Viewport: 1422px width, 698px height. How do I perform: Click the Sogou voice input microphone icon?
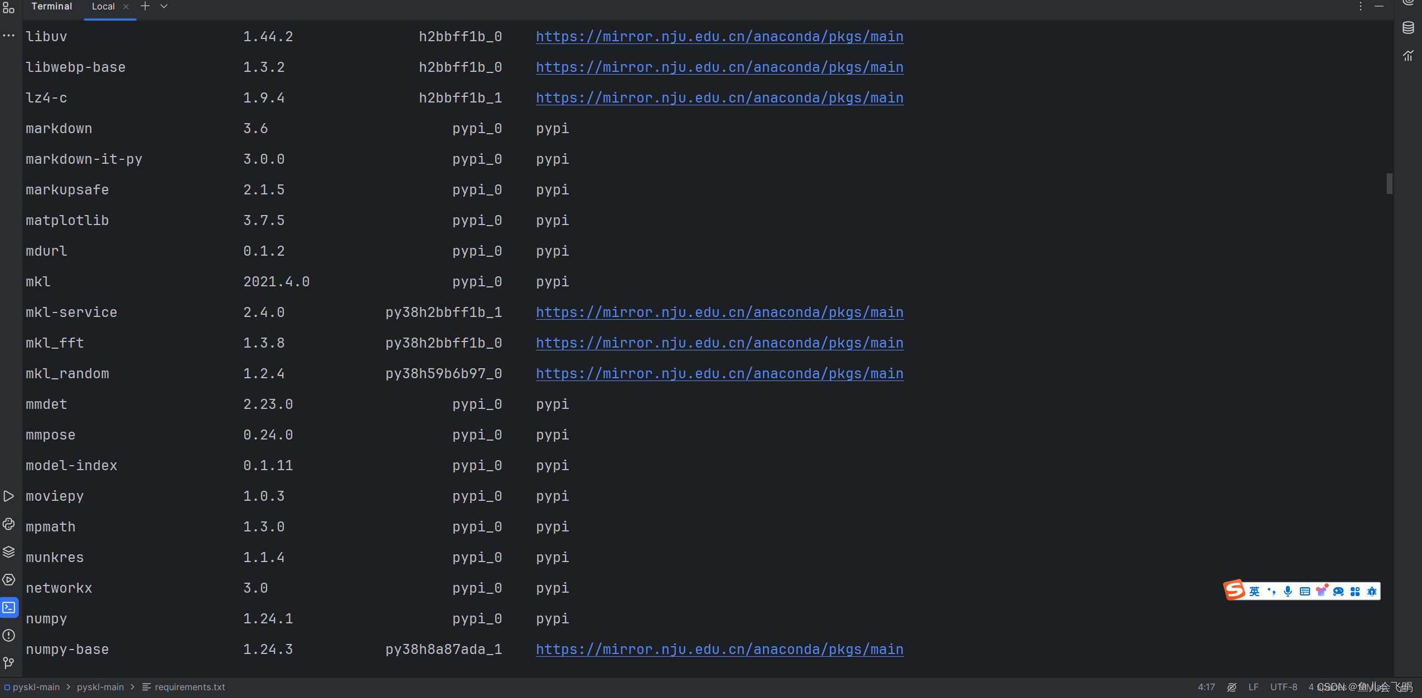tap(1286, 591)
